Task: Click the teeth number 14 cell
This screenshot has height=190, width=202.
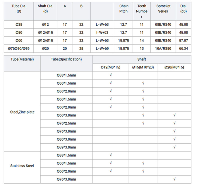Action: tap(142, 40)
